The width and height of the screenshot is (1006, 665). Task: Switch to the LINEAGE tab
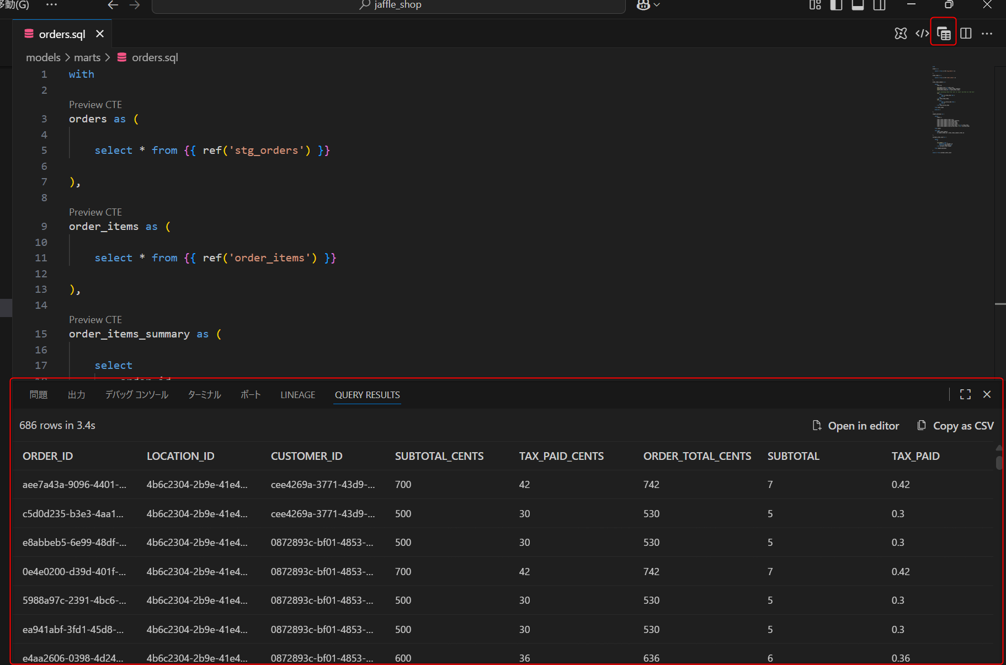click(298, 395)
